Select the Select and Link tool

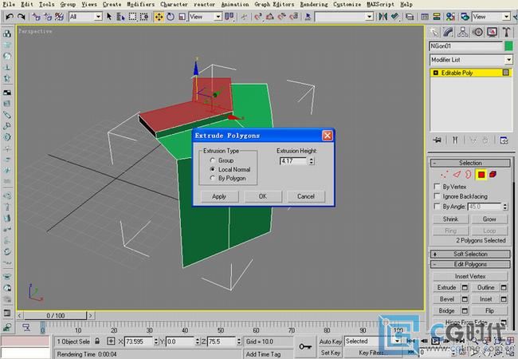(x=37, y=17)
